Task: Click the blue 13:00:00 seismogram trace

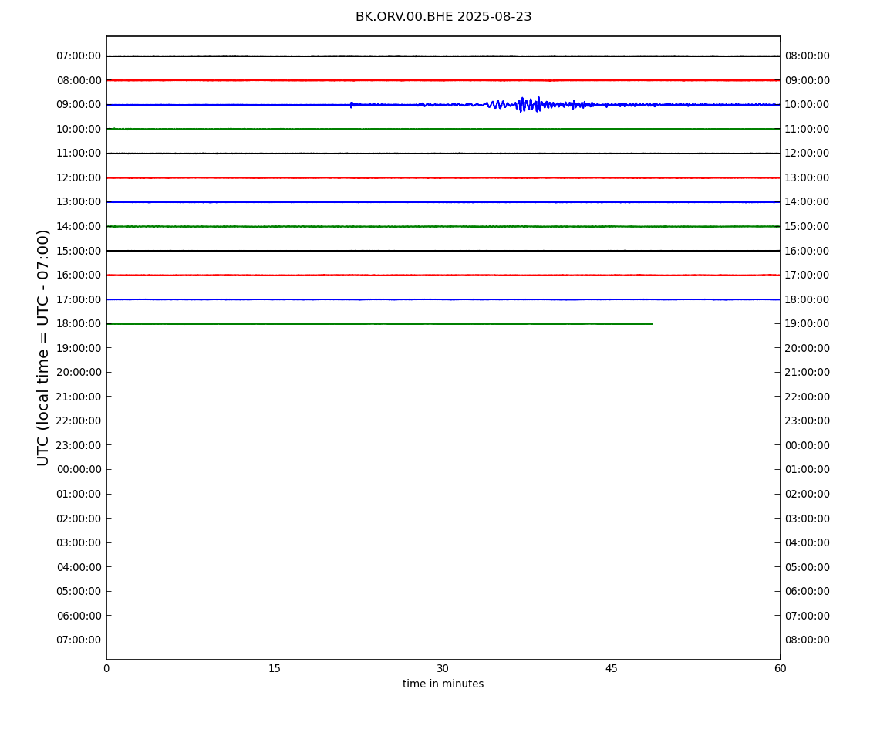Action: (443, 202)
